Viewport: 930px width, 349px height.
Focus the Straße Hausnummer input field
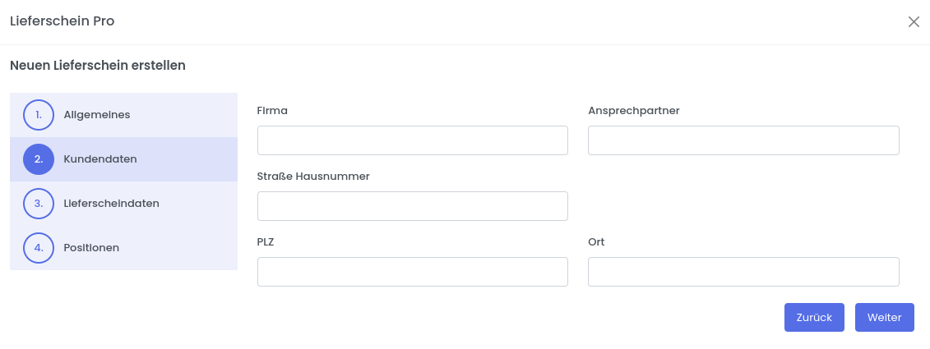[x=412, y=206]
